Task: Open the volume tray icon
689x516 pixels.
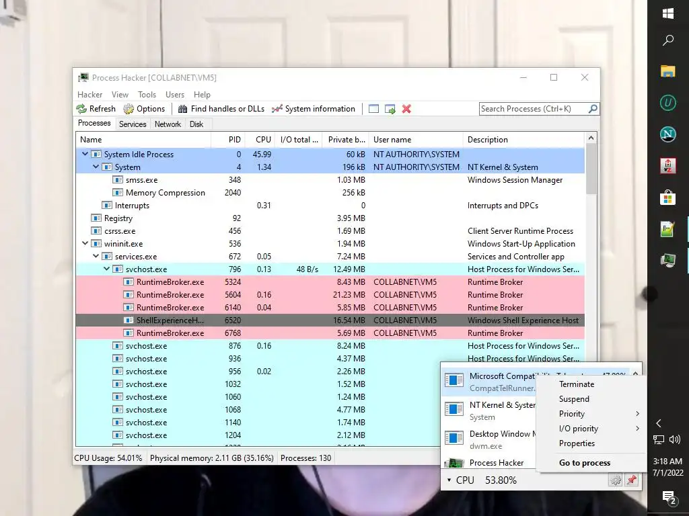Action: coord(675,439)
